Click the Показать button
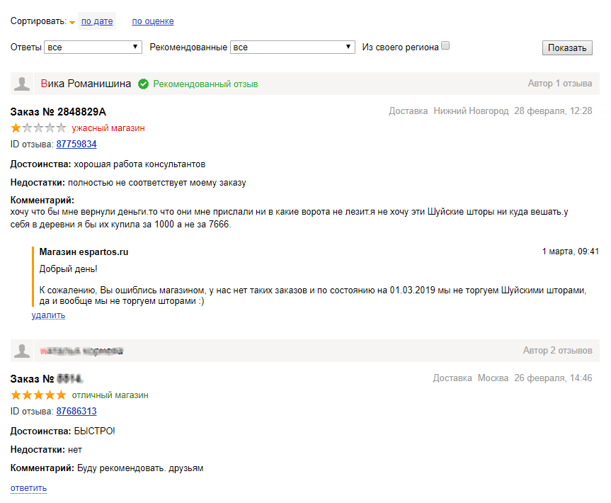The width and height of the screenshot is (611, 503). [x=567, y=47]
